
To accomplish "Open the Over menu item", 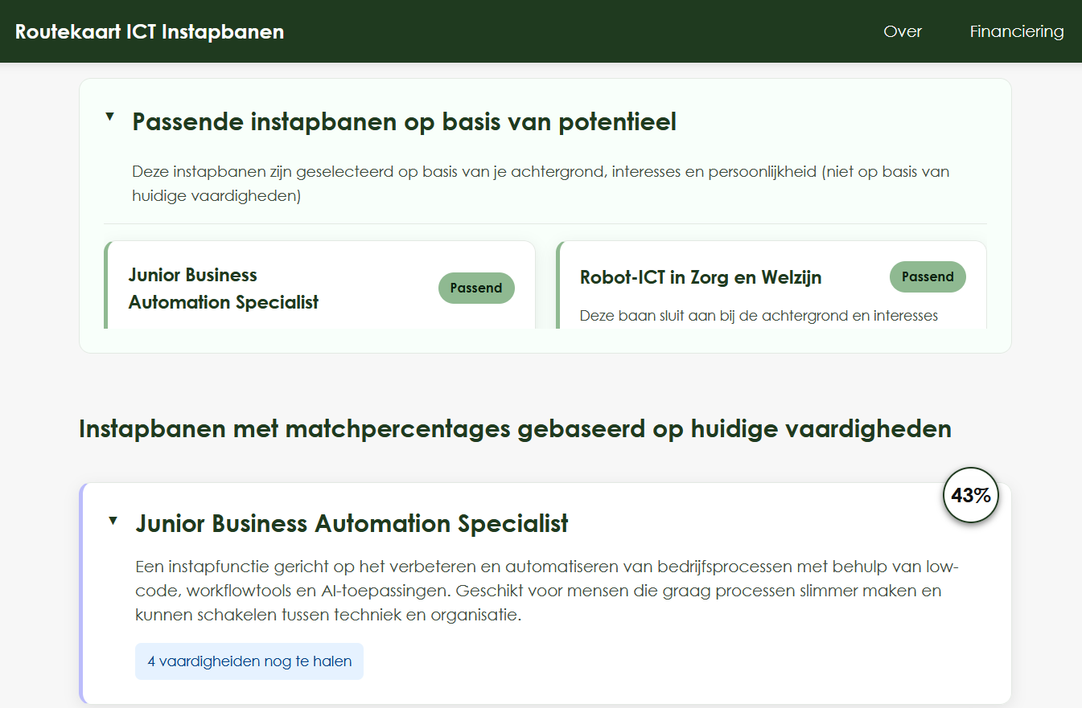I will click(x=903, y=31).
